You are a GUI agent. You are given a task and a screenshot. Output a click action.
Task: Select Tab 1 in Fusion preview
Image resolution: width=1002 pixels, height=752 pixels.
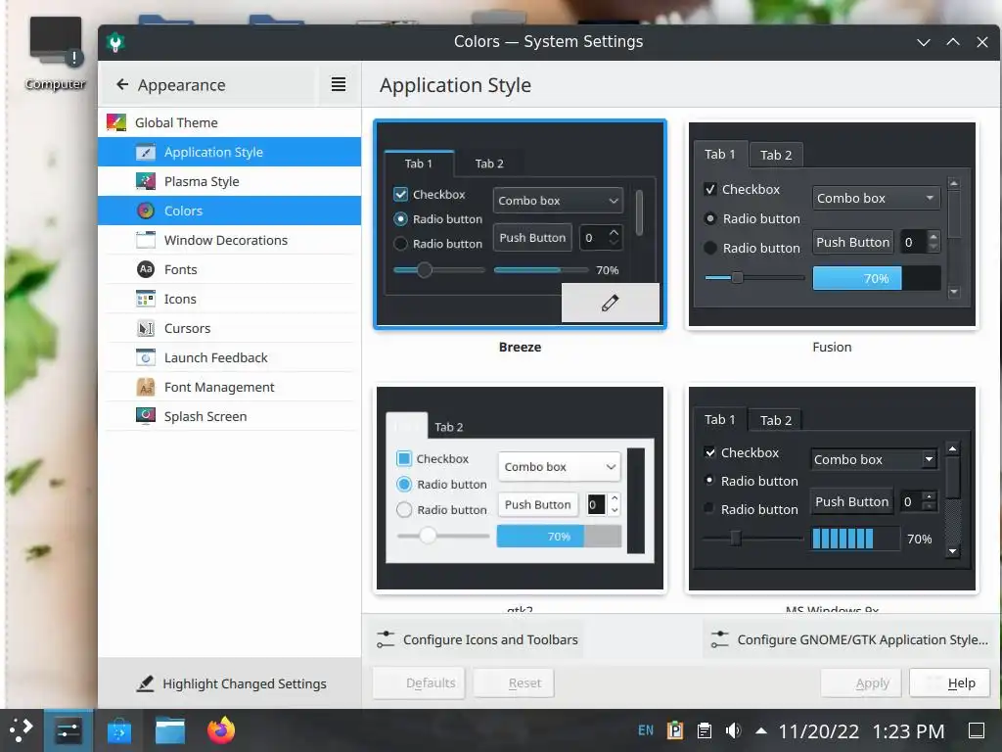pyautogui.click(x=720, y=154)
